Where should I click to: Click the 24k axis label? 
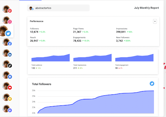[x=34, y=102]
